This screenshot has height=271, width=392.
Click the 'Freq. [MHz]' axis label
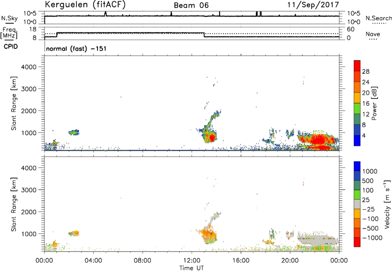click(9, 33)
